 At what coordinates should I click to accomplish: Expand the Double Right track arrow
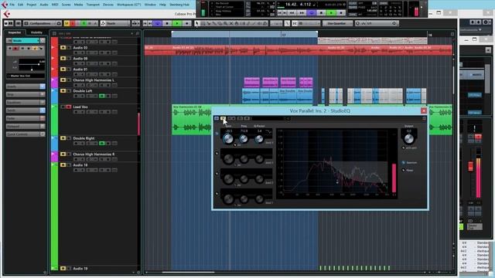(x=53, y=138)
